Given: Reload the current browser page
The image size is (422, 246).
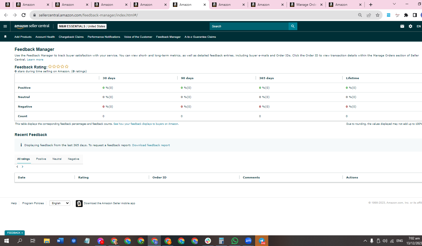Looking at the screenshot, I should 24,15.
